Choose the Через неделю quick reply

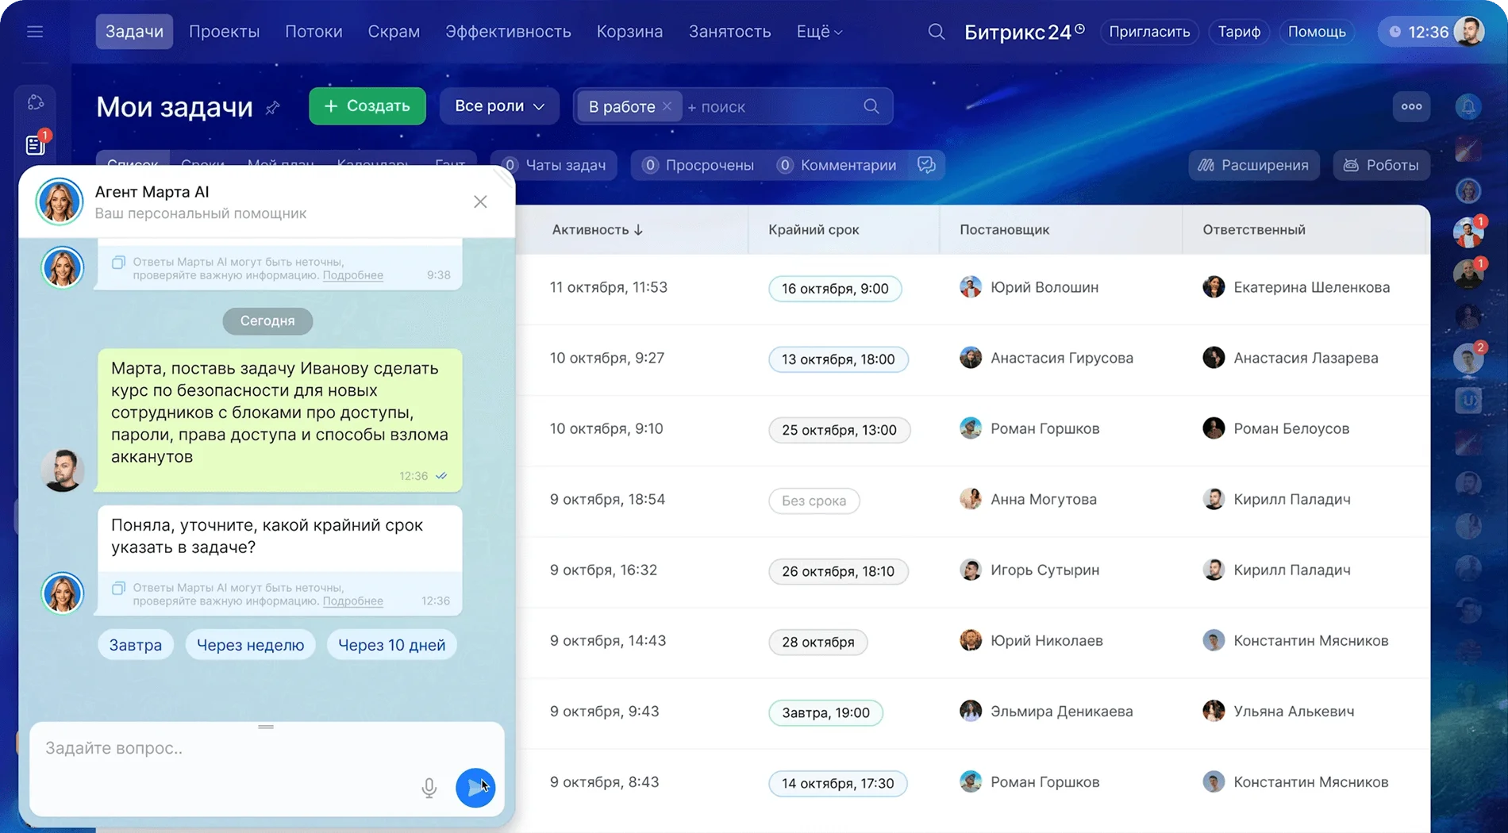[250, 645]
